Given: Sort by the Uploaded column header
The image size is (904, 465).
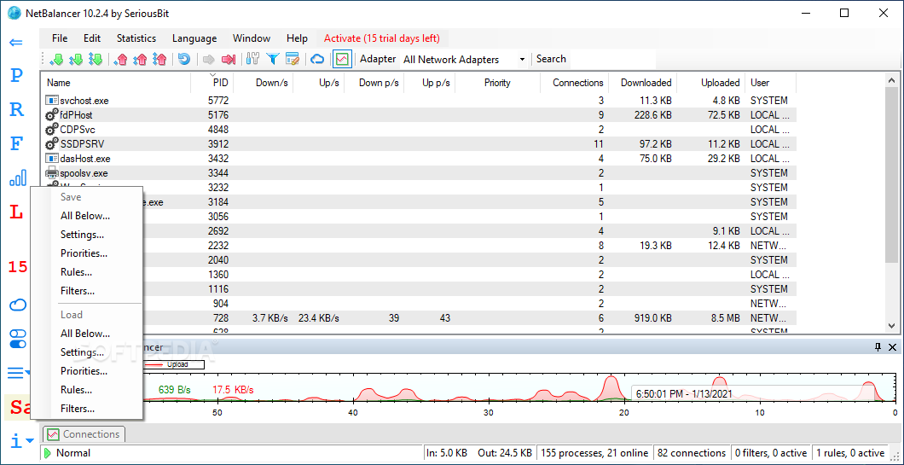Looking at the screenshot, I should pos(711,83).
